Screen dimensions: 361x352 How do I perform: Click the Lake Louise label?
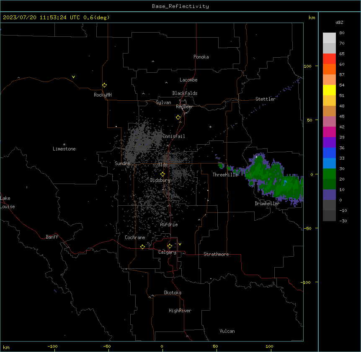click(x=7, y=202)
